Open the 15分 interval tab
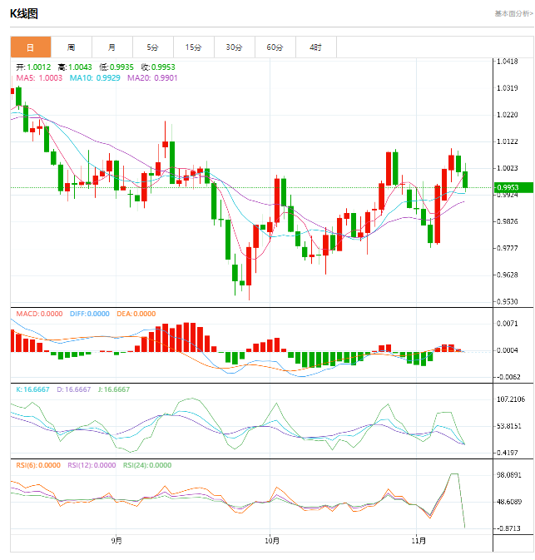The width and height of the screenshot is (535, 560). pos(194,47)
